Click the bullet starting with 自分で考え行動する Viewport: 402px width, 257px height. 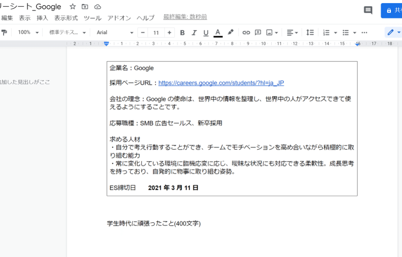232,151
